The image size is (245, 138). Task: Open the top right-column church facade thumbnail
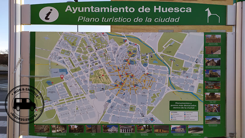click(x=213, y=39)
